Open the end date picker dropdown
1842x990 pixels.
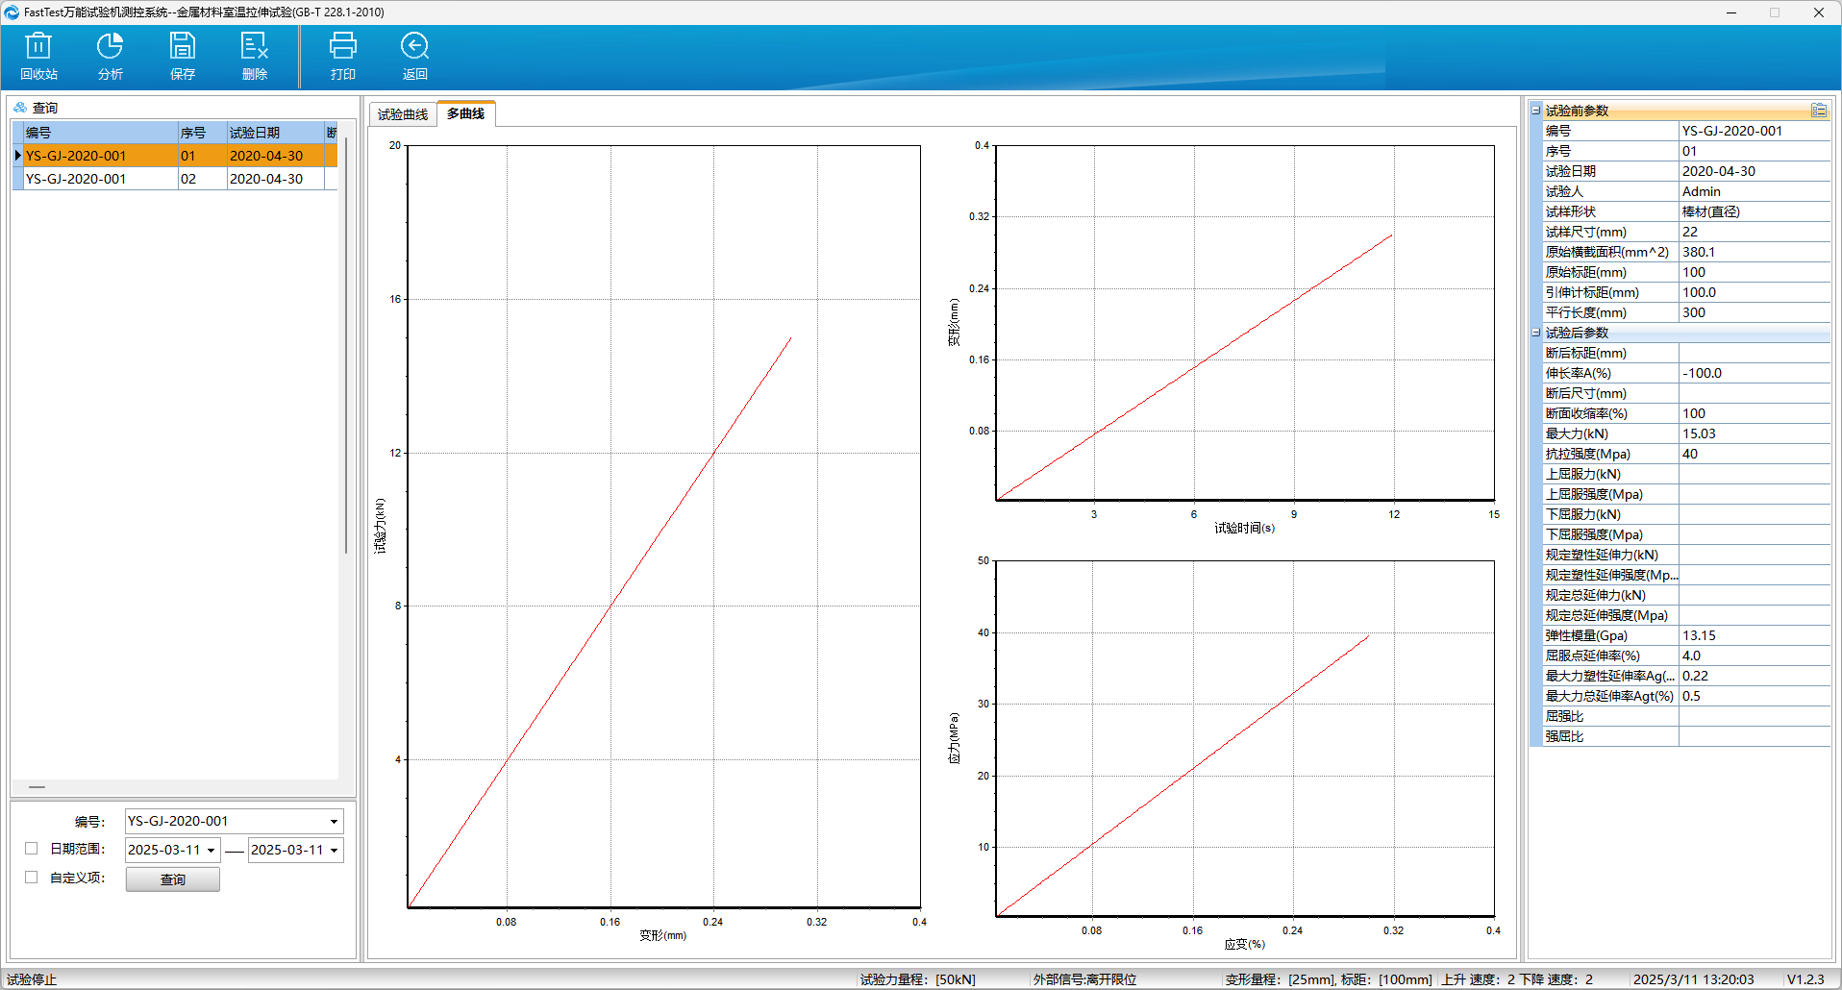[334, 851]
